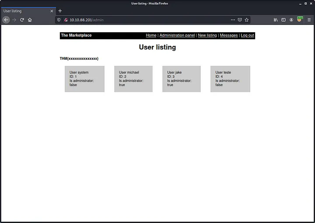This screenshot has height=223, width=315.
Task: Reload the current page
Action: click(x=22, y=20)
